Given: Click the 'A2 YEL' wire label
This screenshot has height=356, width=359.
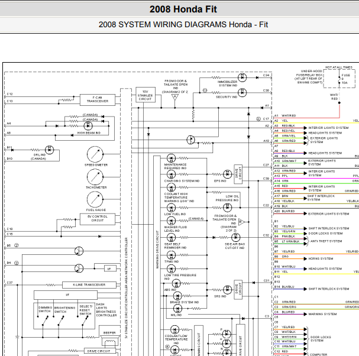Looking at the screenshot, I should point(281,121).
